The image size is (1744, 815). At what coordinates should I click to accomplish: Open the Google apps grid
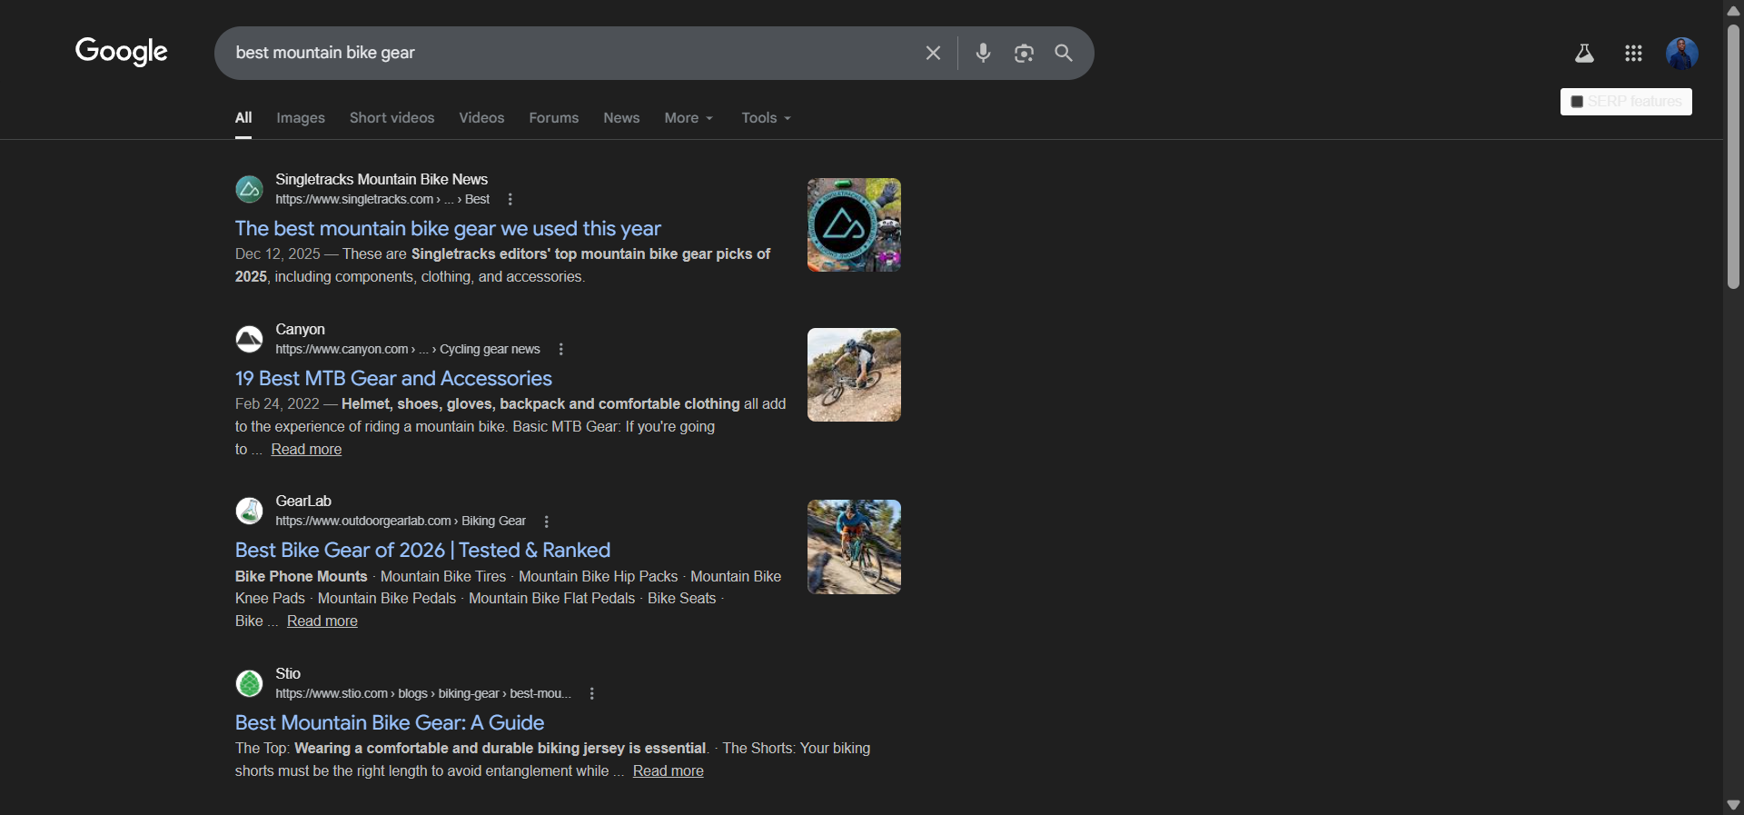(x=1633, y=54)
